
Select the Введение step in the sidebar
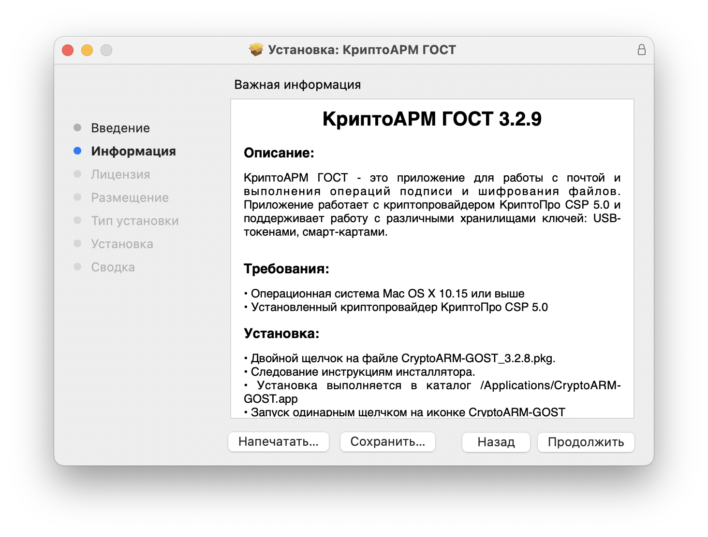120,127
